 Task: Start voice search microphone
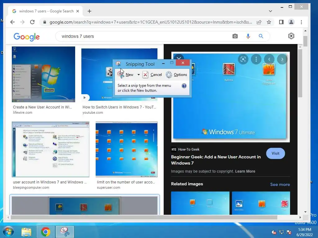[x=248, y=36]
